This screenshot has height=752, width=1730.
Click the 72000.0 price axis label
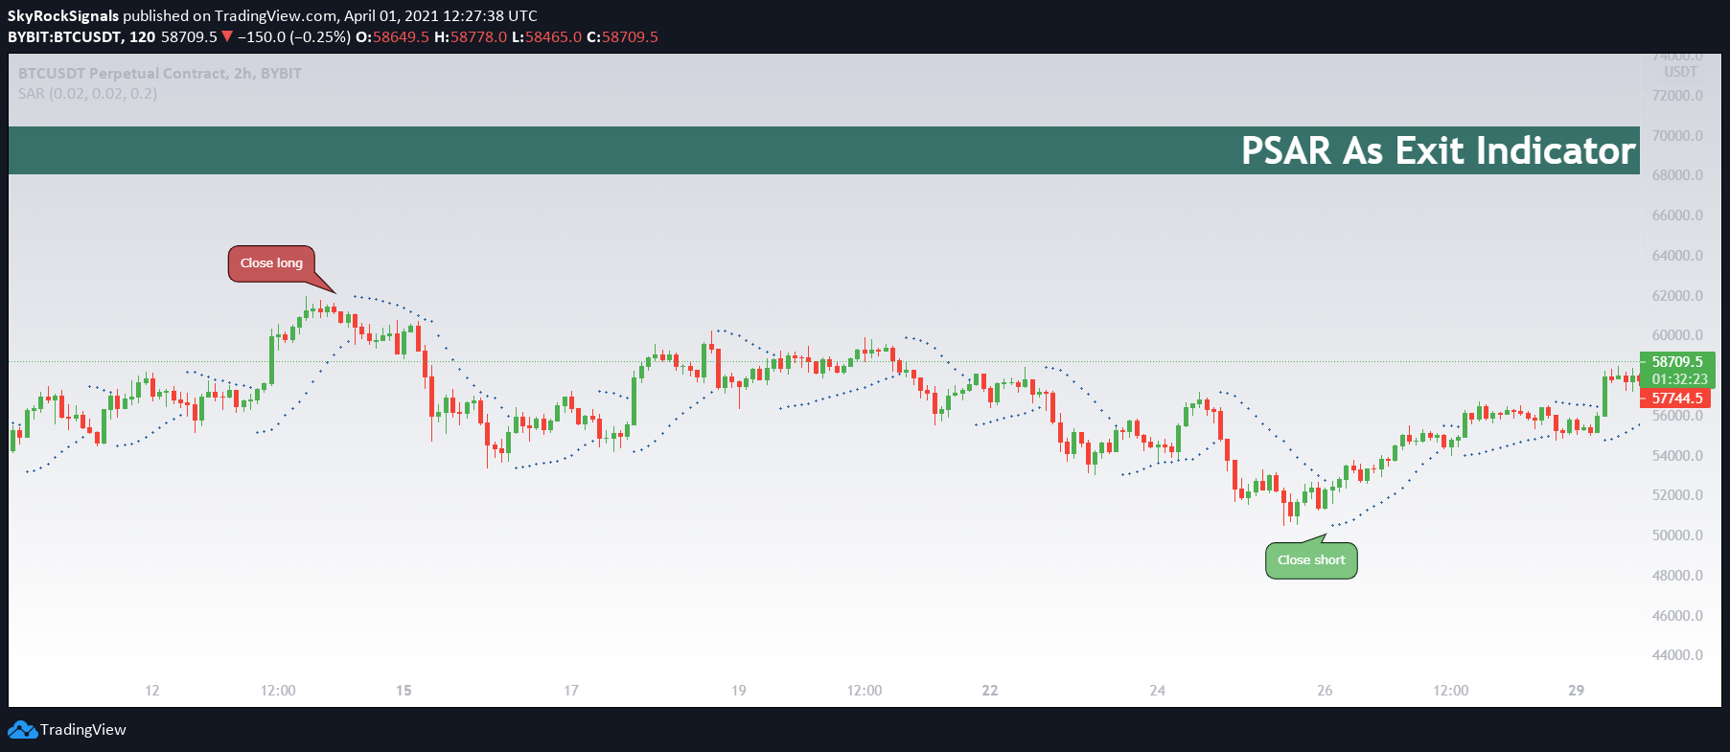[x=1677, y=96]
